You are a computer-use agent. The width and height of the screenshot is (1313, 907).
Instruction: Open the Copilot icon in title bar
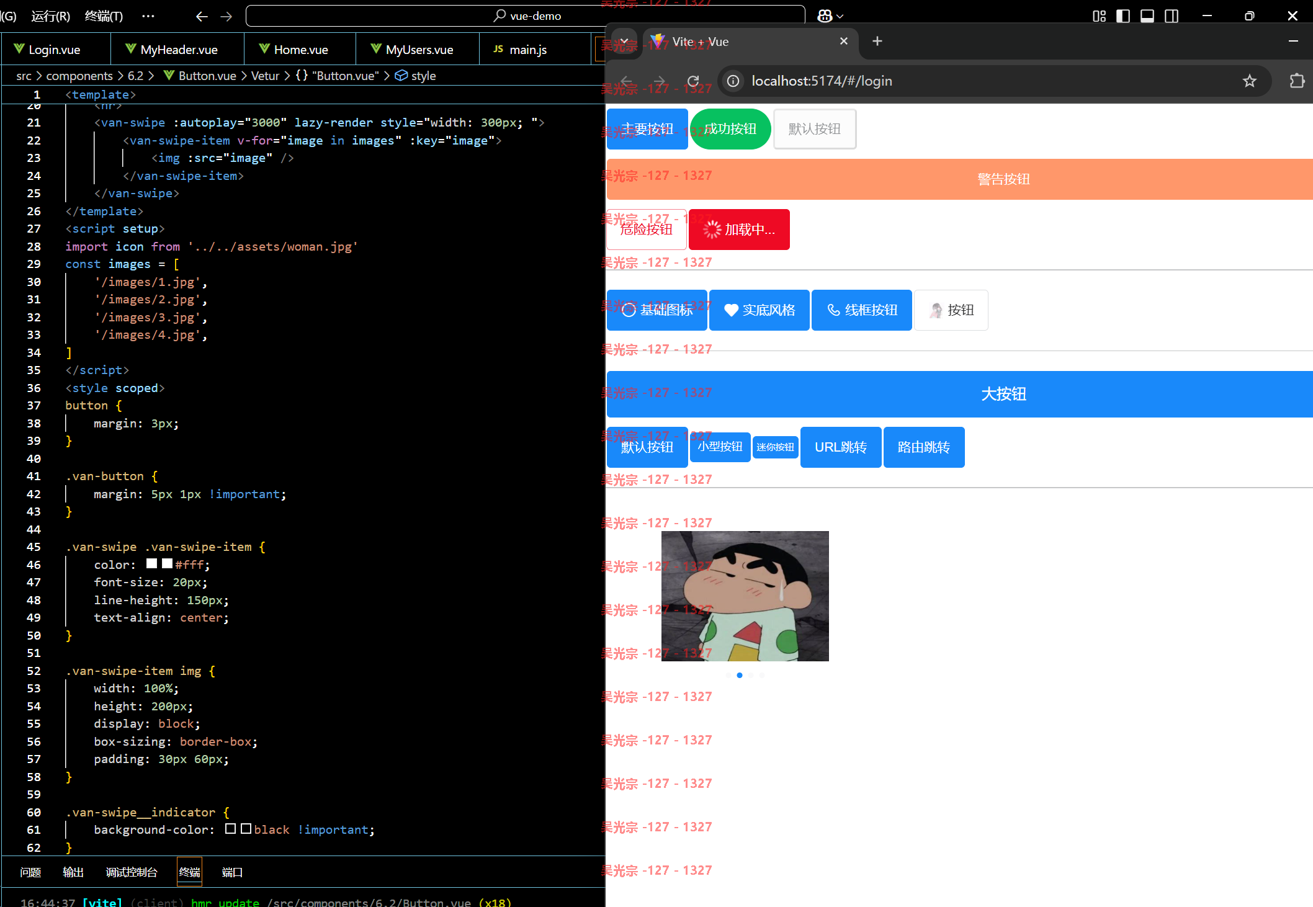click(x=825, y=16)
